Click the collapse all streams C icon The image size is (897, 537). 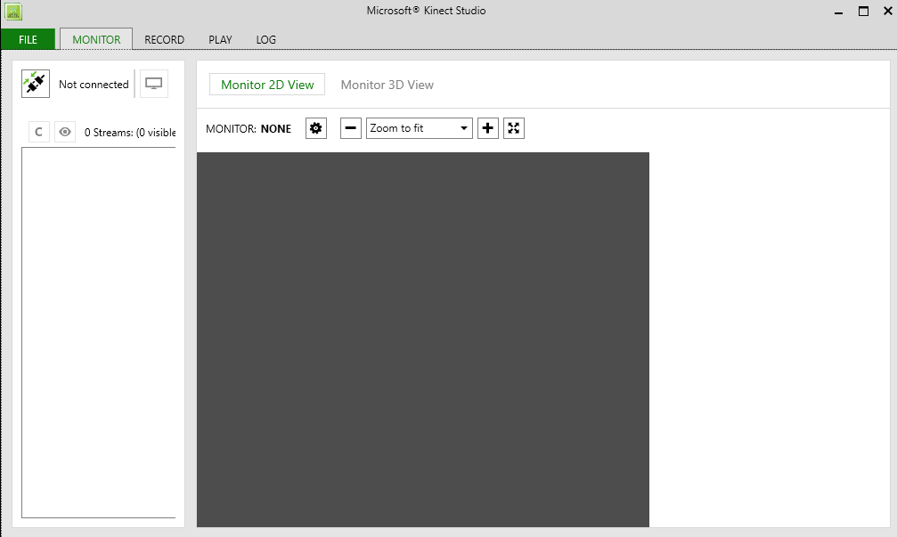38,131
